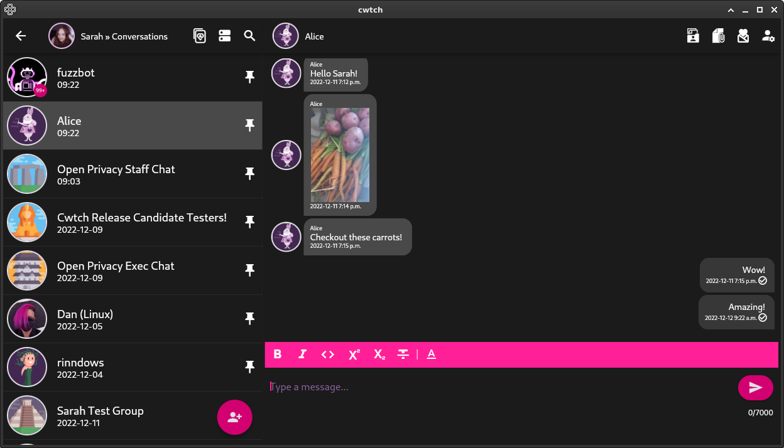
Task: Open the servers management icon
Action: click(x=225, y=36)
